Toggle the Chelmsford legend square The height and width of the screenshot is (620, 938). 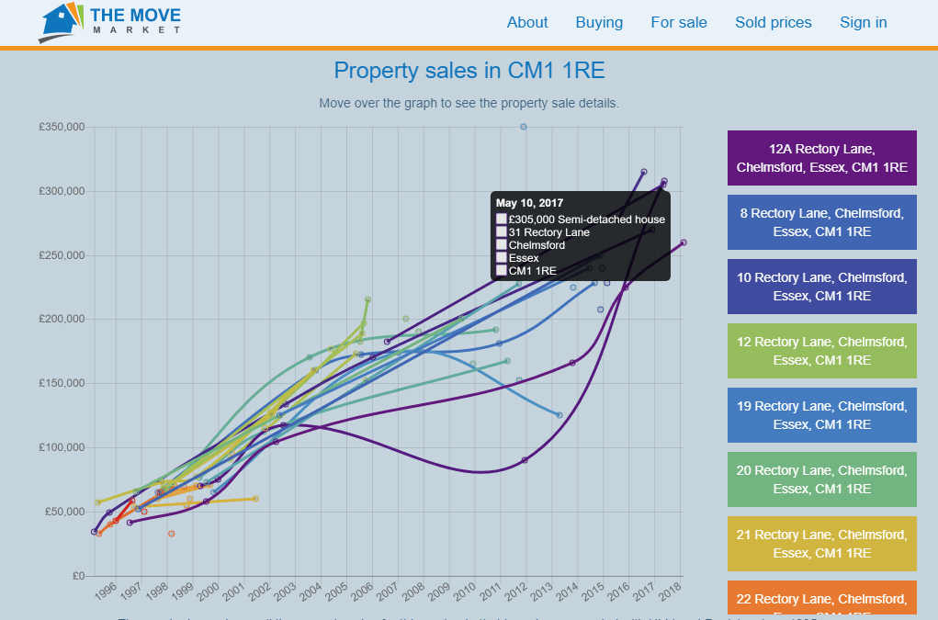(501, 245)
